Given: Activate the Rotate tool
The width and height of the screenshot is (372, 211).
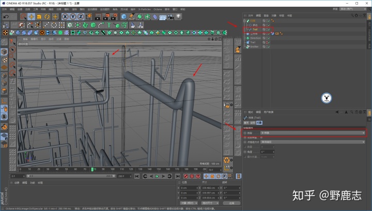Looking at the screenshot, I should click(x=47, y=17).
